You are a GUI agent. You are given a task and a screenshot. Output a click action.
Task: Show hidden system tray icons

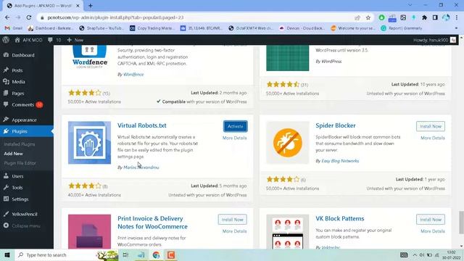tap(415, 254)
